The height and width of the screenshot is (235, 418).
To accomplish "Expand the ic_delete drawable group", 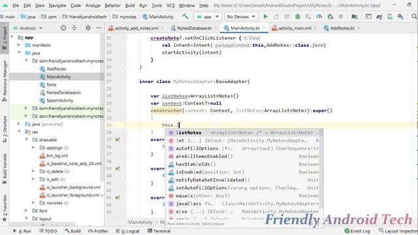I will [33, 171].
